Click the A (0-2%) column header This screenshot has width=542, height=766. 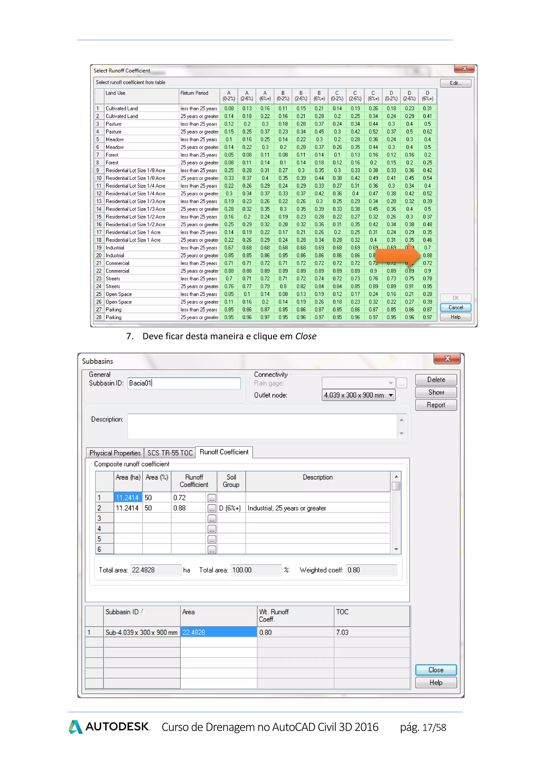(x=229, y=96)
